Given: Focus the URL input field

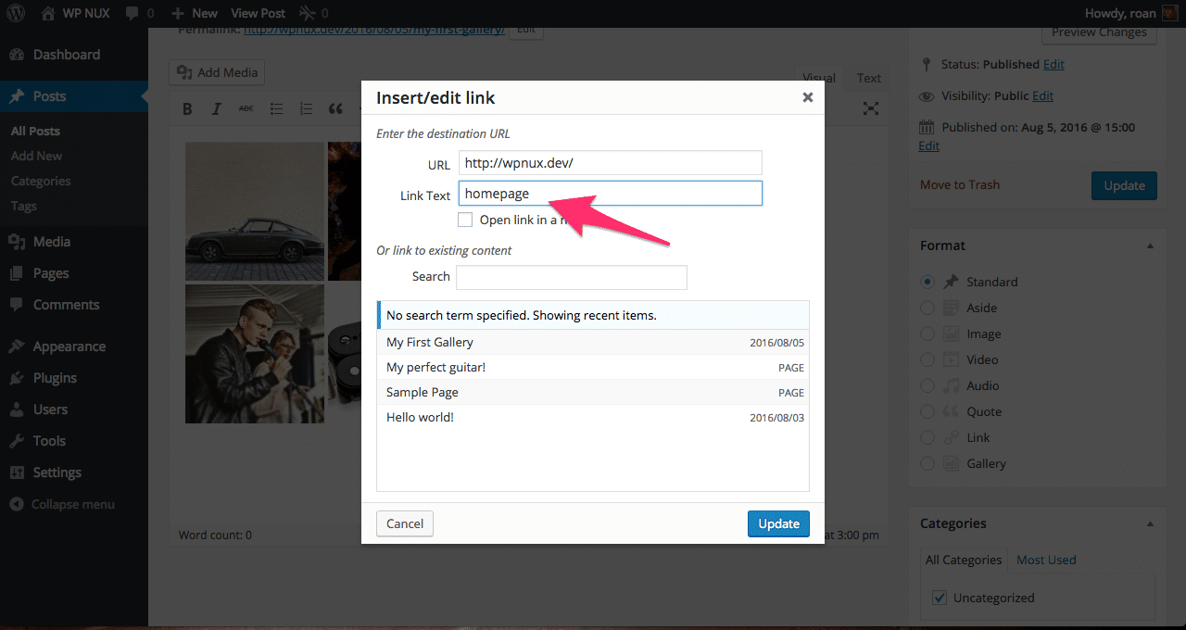Looking at the screenshot, I should click(x=611, y=163).
